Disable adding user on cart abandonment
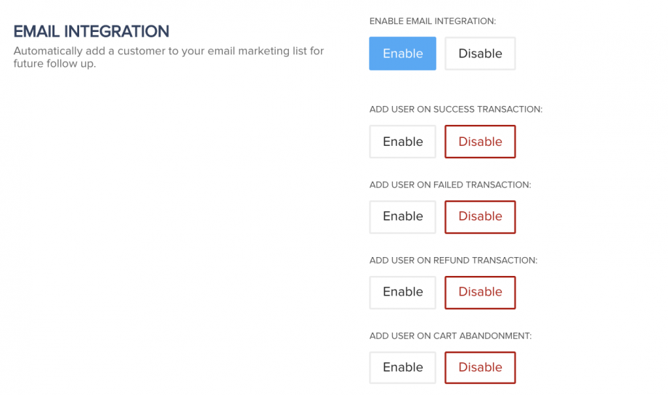 click(x=480, y=367)
